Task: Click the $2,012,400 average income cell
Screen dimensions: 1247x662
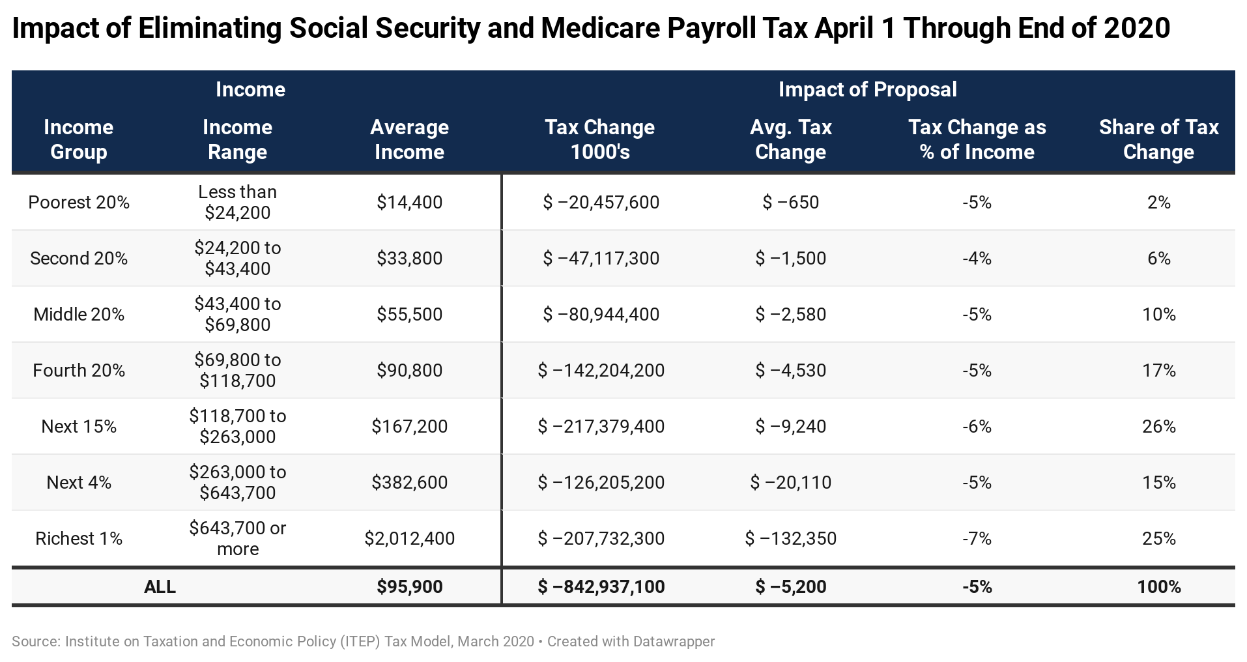Action: tap(409, 538)
